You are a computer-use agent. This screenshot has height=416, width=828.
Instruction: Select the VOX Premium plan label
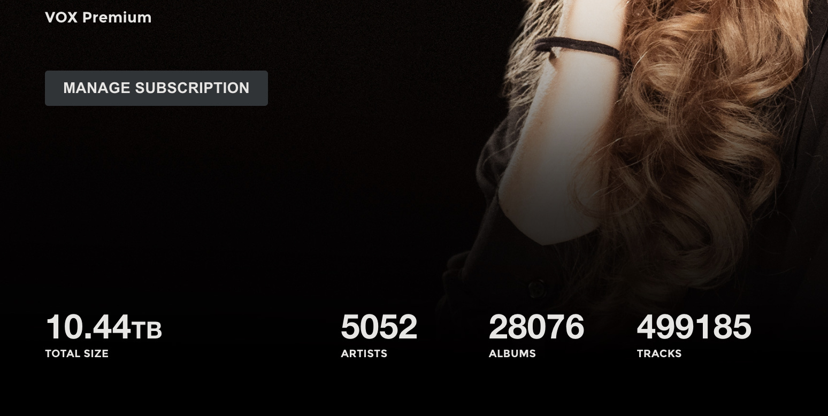(x=98, y=18)
